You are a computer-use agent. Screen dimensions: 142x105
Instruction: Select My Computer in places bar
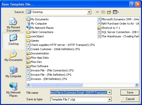[x=13, y=72]
